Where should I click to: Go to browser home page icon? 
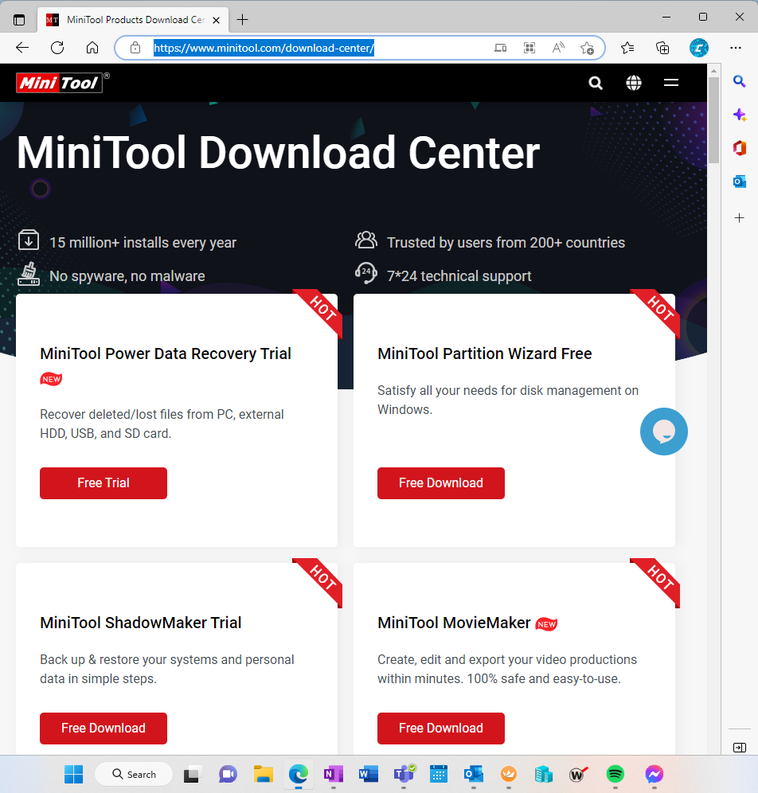[92, 48]
